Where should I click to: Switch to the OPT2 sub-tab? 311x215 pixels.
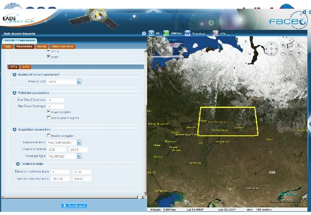coord(14,67)
